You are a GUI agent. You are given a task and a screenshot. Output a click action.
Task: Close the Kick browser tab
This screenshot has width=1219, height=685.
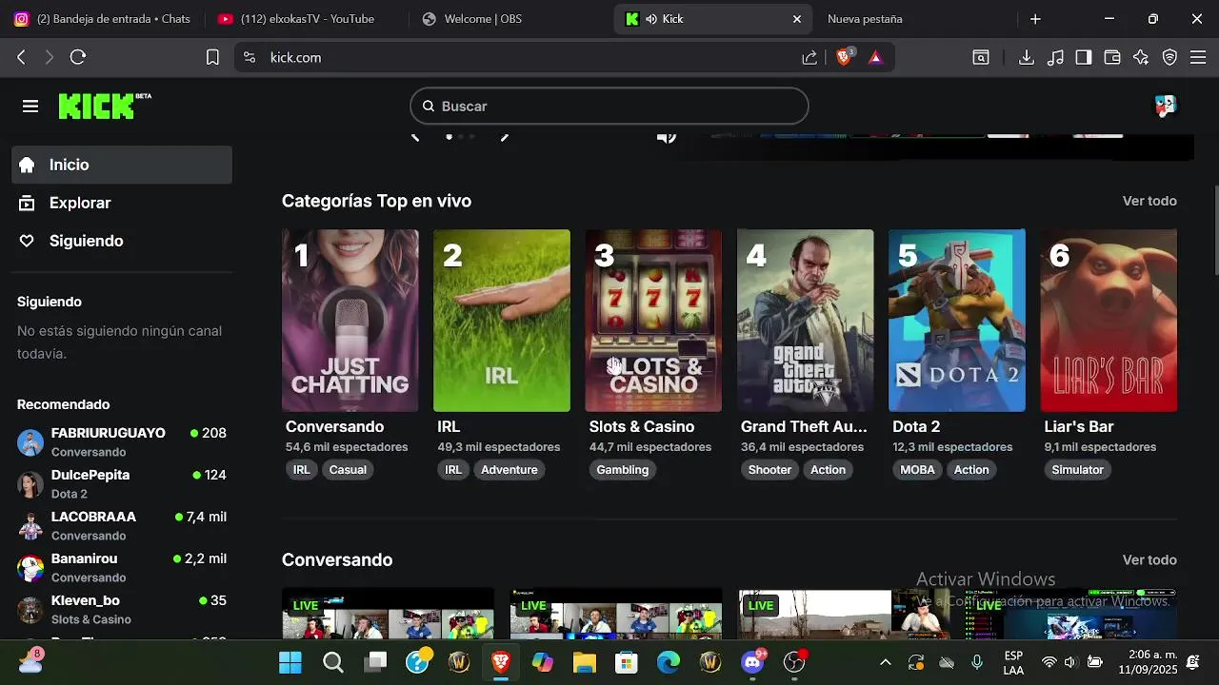point(797,19)
